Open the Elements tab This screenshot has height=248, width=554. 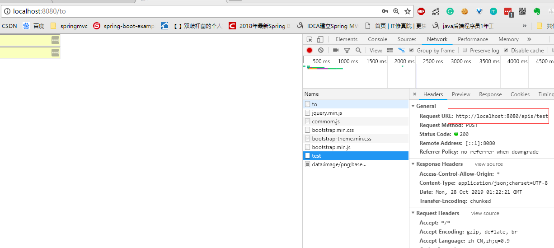(347, 39)
